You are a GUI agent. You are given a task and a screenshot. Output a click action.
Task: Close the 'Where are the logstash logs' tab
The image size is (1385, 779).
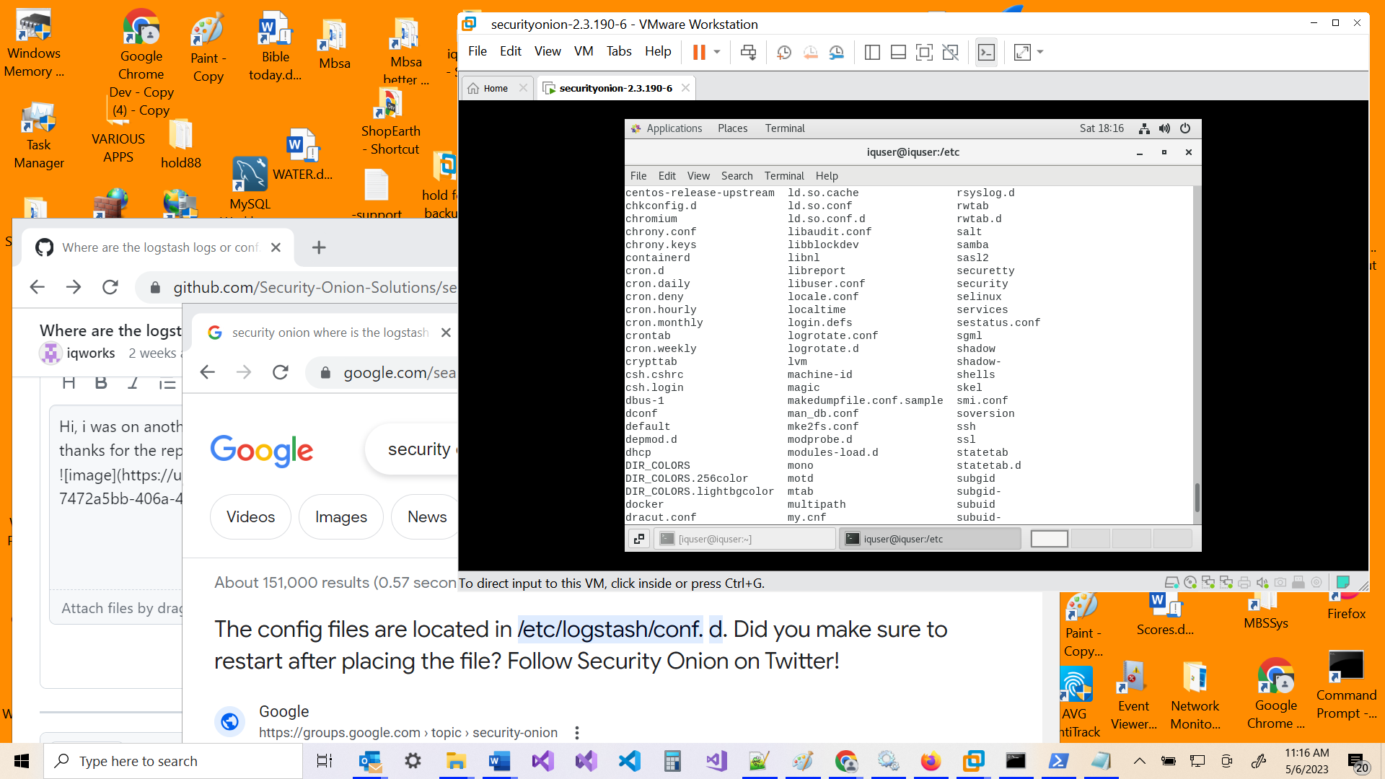click(276, 247)
